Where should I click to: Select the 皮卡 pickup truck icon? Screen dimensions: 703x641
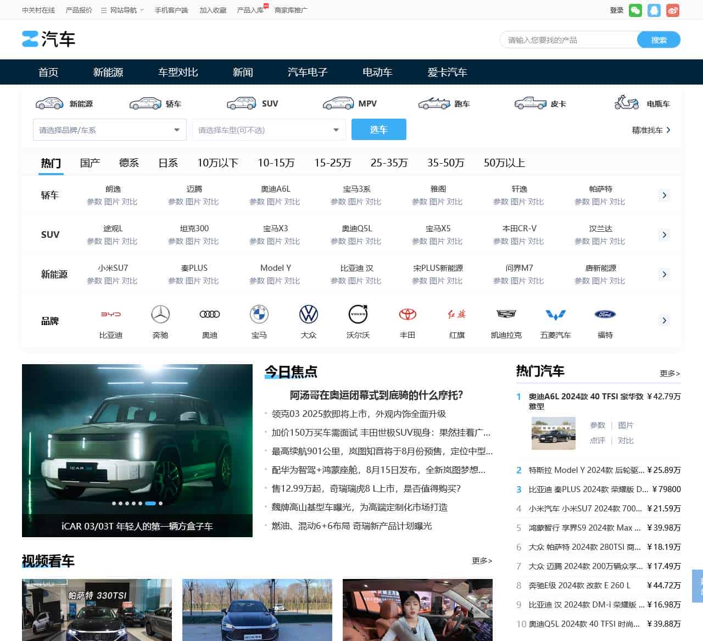530,103
